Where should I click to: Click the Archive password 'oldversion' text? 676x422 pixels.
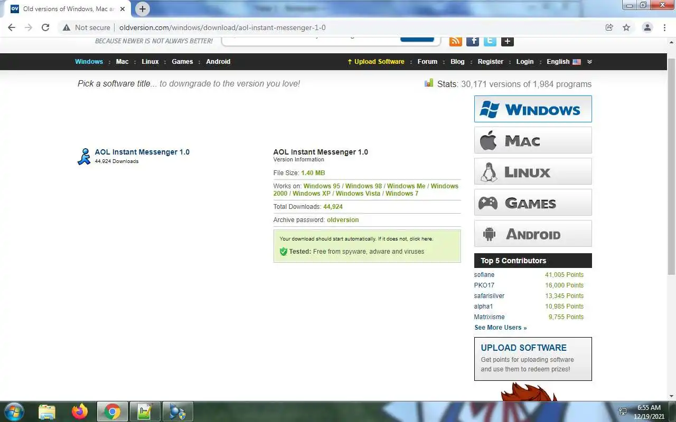pos(343,220)
